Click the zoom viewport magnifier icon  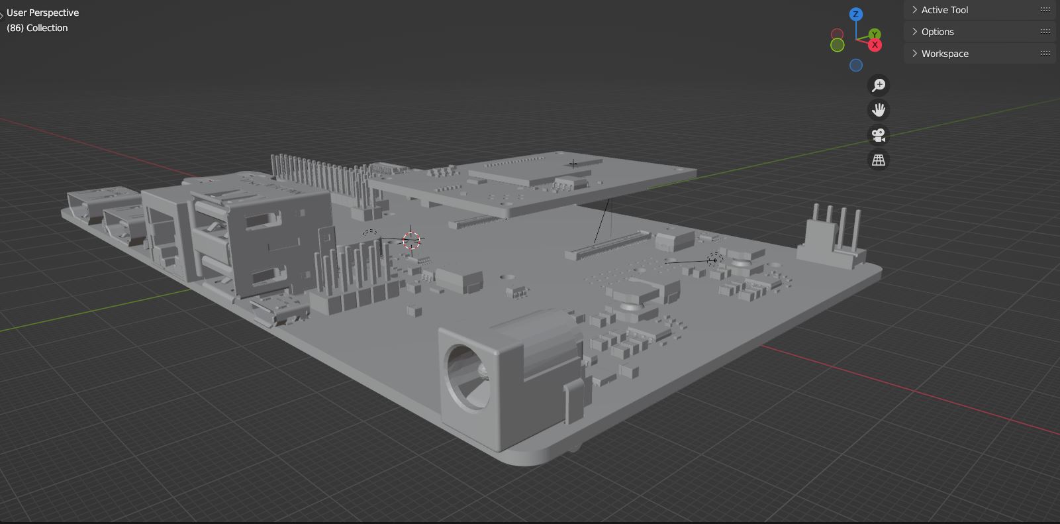click(879, 85)
